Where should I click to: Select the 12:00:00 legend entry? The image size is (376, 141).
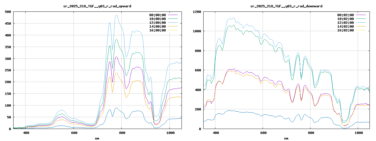tap(164, 22)
